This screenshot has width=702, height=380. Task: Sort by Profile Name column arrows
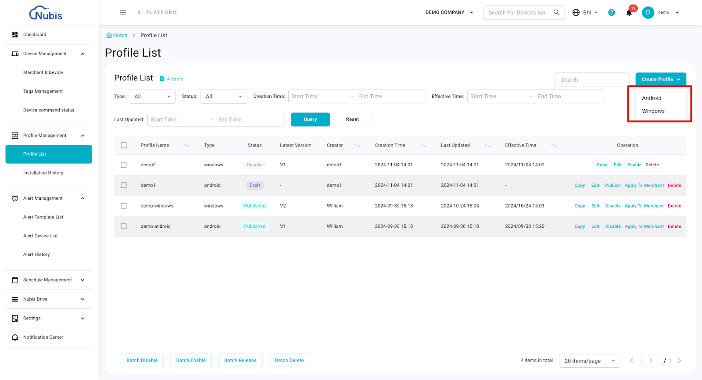point(186,145)
